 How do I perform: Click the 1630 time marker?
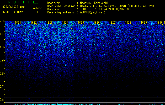[160, 23]
